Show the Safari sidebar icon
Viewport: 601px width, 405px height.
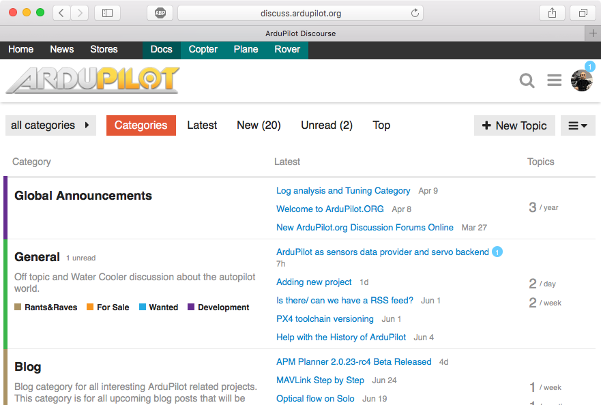pos(107,13)
